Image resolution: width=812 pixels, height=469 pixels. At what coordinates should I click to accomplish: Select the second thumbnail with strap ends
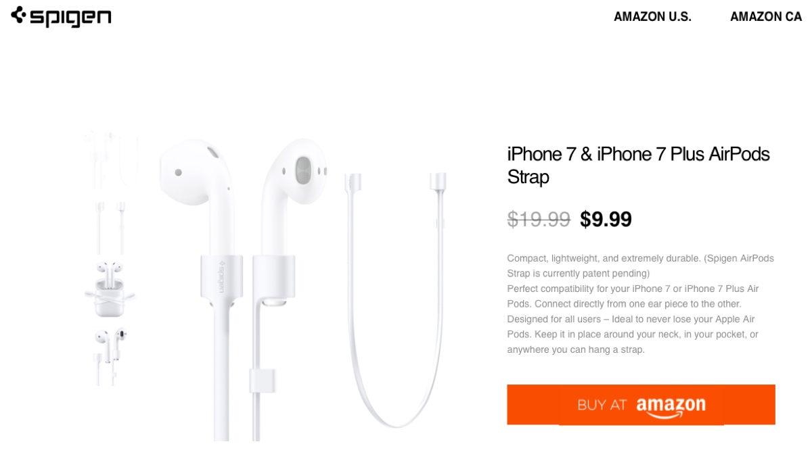(111, 226)
